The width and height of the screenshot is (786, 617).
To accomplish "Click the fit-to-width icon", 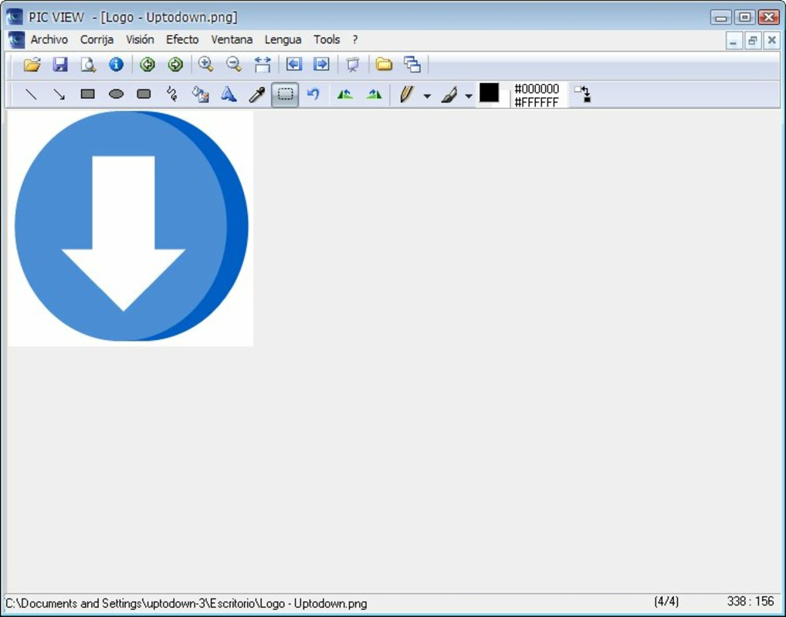I will tap(263, 65).
